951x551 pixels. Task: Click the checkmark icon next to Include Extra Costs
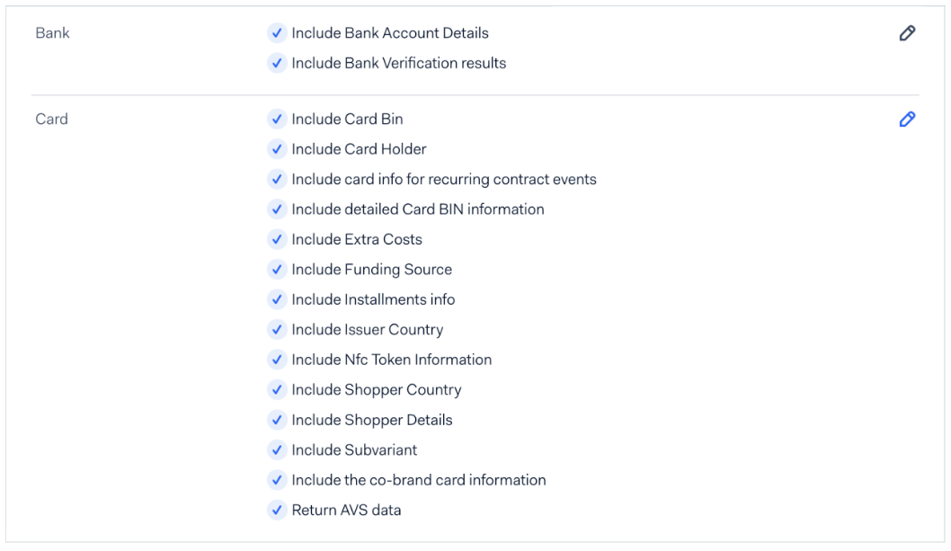tap(276, 239)
